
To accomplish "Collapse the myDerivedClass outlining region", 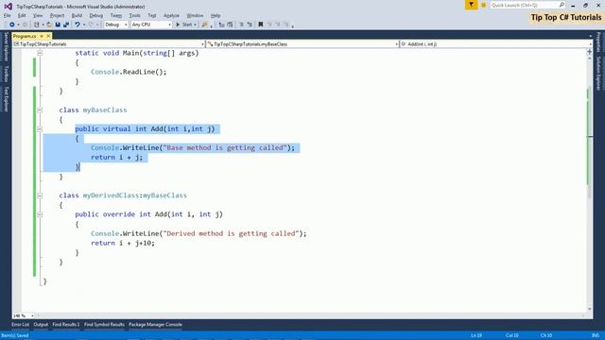I will 40,195.
